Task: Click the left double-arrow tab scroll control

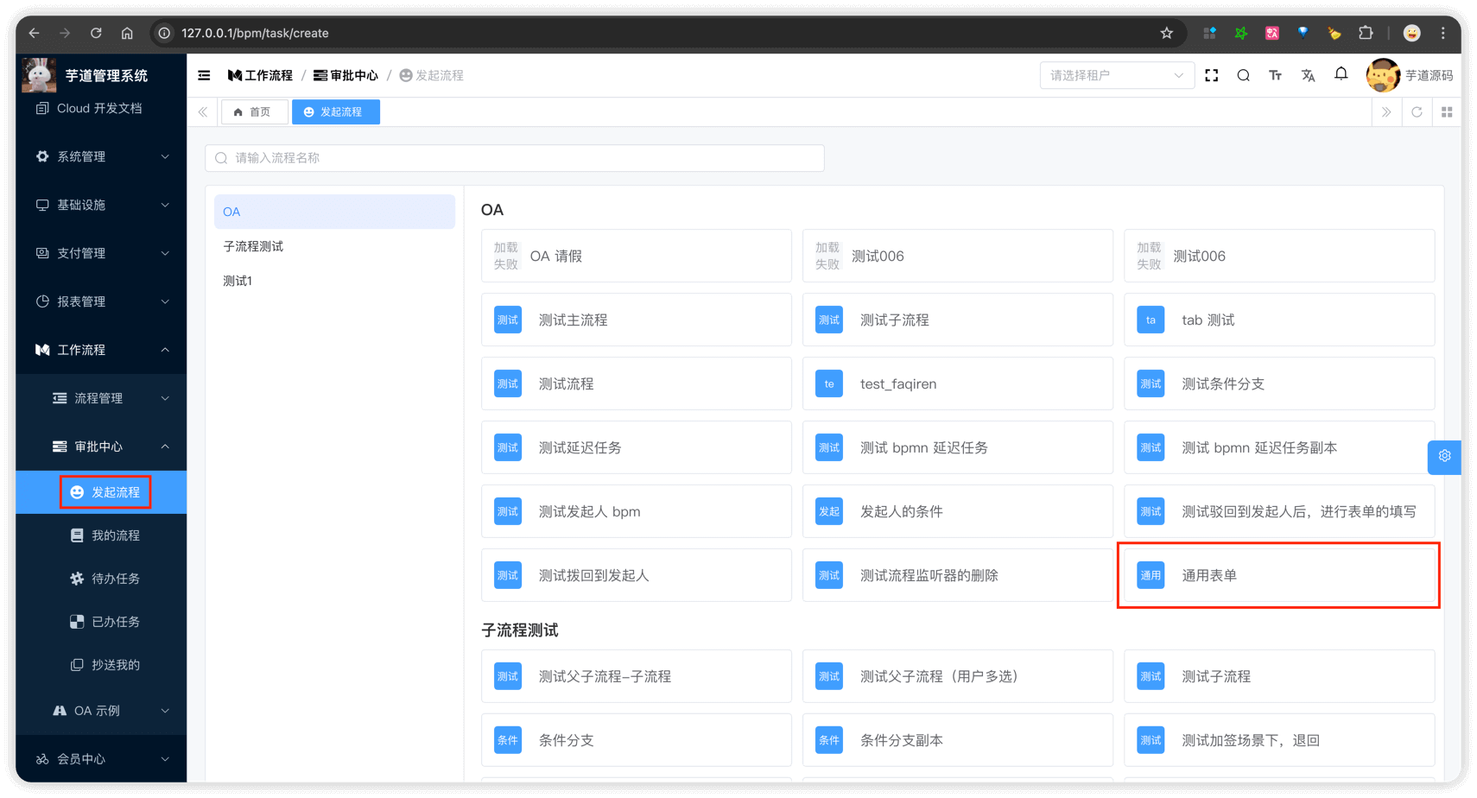Action: click(202, 111)
